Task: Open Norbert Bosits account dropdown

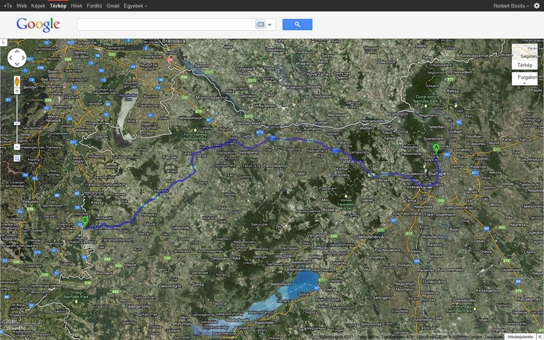Action: (510, 5)
